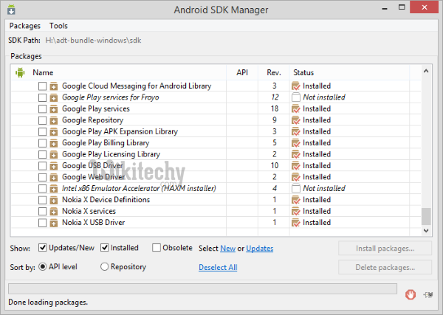Click package icon beside Nokia X services

54,212
